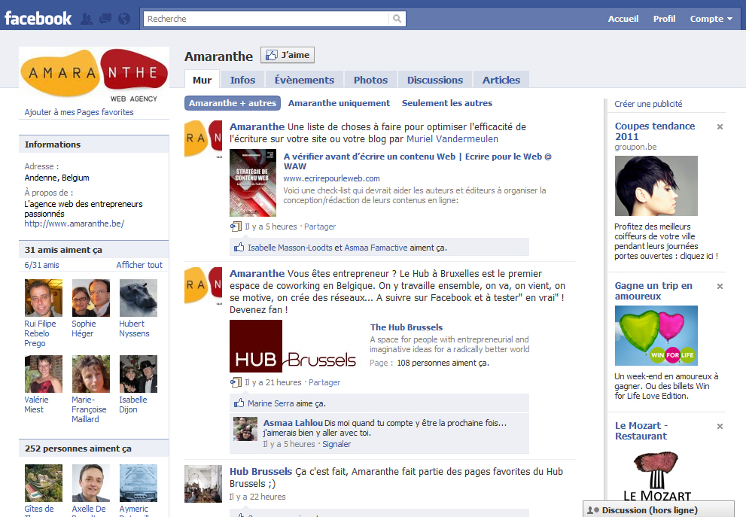The width and height of the screenshot is (746, 517).
Task: Close the Le Mozart Restaurant ad
Action: tap(720, 426)
